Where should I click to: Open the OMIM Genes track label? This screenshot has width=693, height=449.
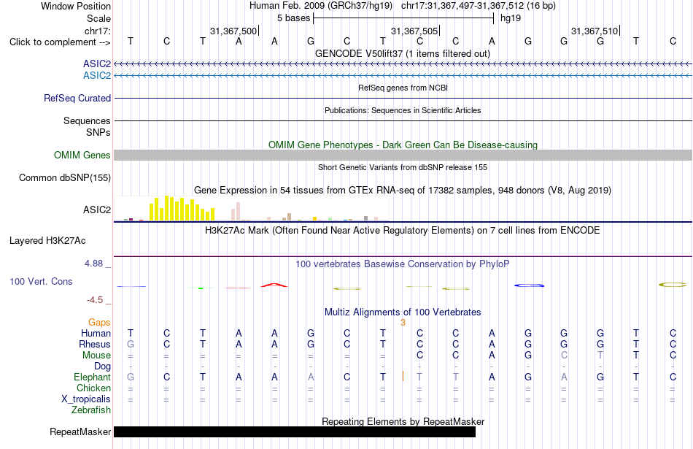(x=82, y=156)
